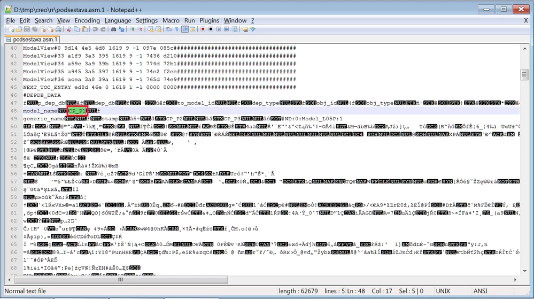Click line number 45 in the margin
This screenshot has width=534, height=299.
pos(13,87)
